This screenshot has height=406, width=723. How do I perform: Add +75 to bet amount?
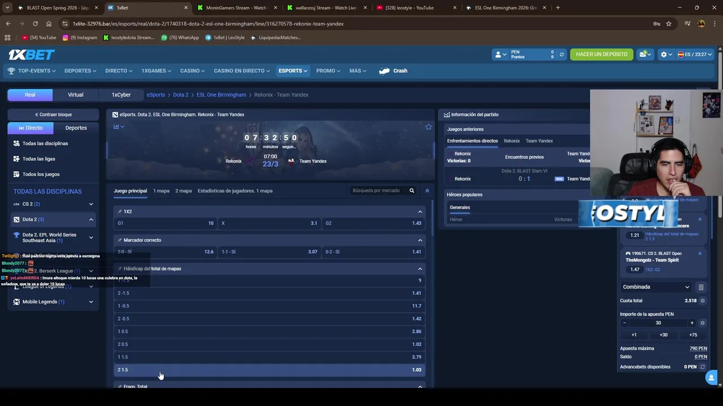point(693,335)
